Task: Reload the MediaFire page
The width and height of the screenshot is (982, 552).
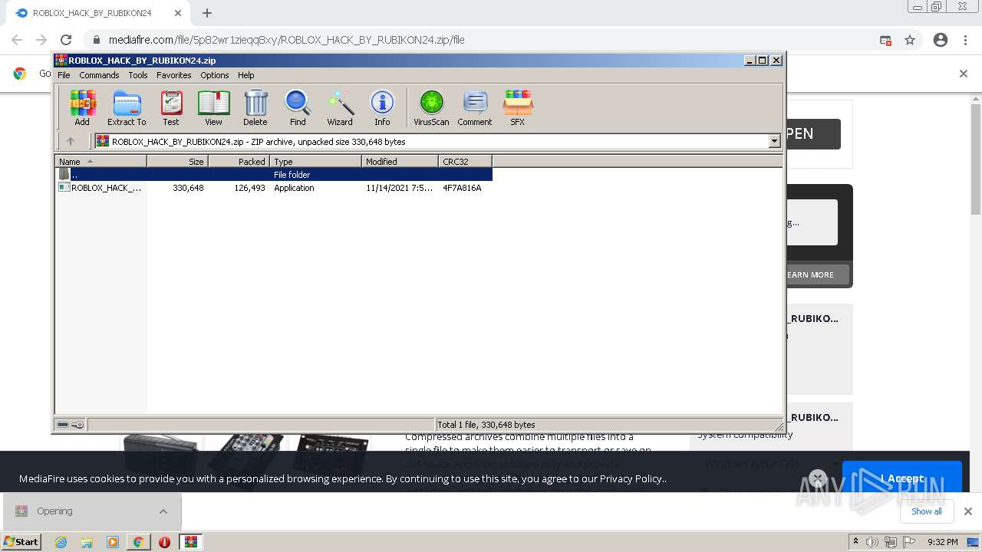Action: [66, 40]
